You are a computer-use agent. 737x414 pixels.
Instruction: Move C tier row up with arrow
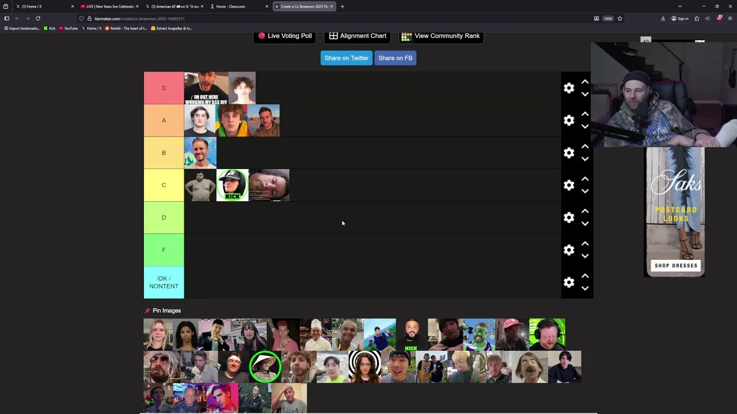[585, 179]
